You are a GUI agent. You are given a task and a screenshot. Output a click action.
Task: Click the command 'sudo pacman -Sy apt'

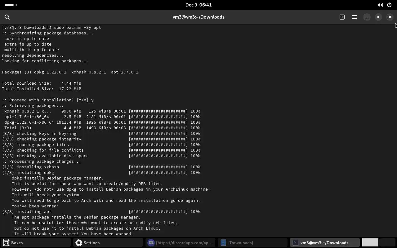point(78,27)
